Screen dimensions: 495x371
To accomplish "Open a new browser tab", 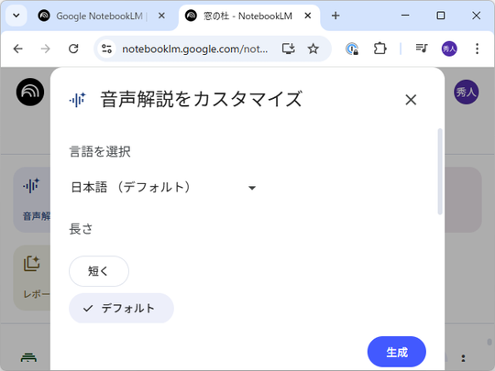I will click(x=335, y=16).
